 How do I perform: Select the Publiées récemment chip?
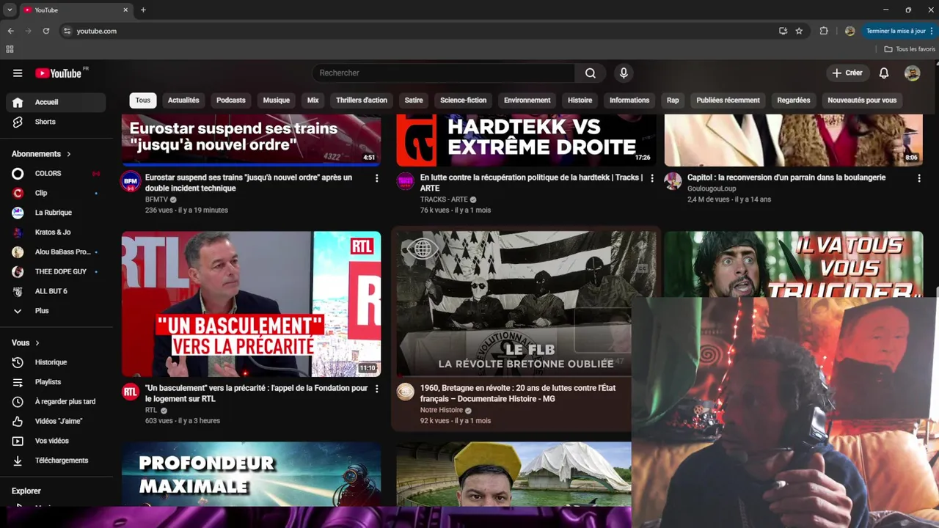728,100
